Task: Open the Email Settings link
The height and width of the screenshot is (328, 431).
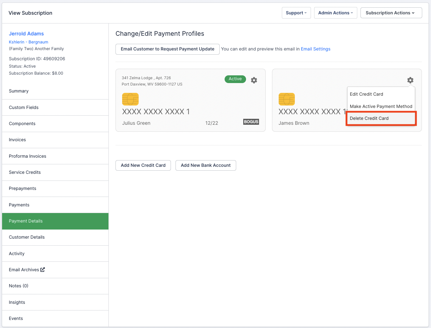Action: click(316, 49)
